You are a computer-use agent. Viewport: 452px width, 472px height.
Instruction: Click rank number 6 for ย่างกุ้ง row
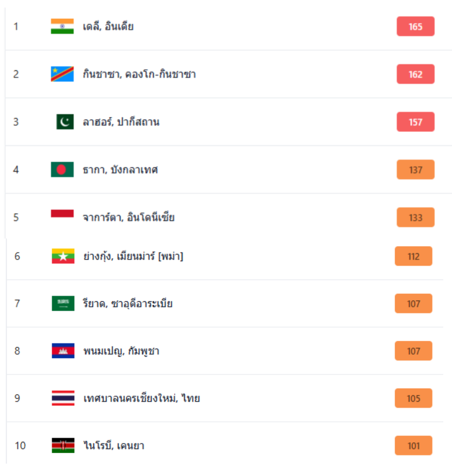click(17, 257)
